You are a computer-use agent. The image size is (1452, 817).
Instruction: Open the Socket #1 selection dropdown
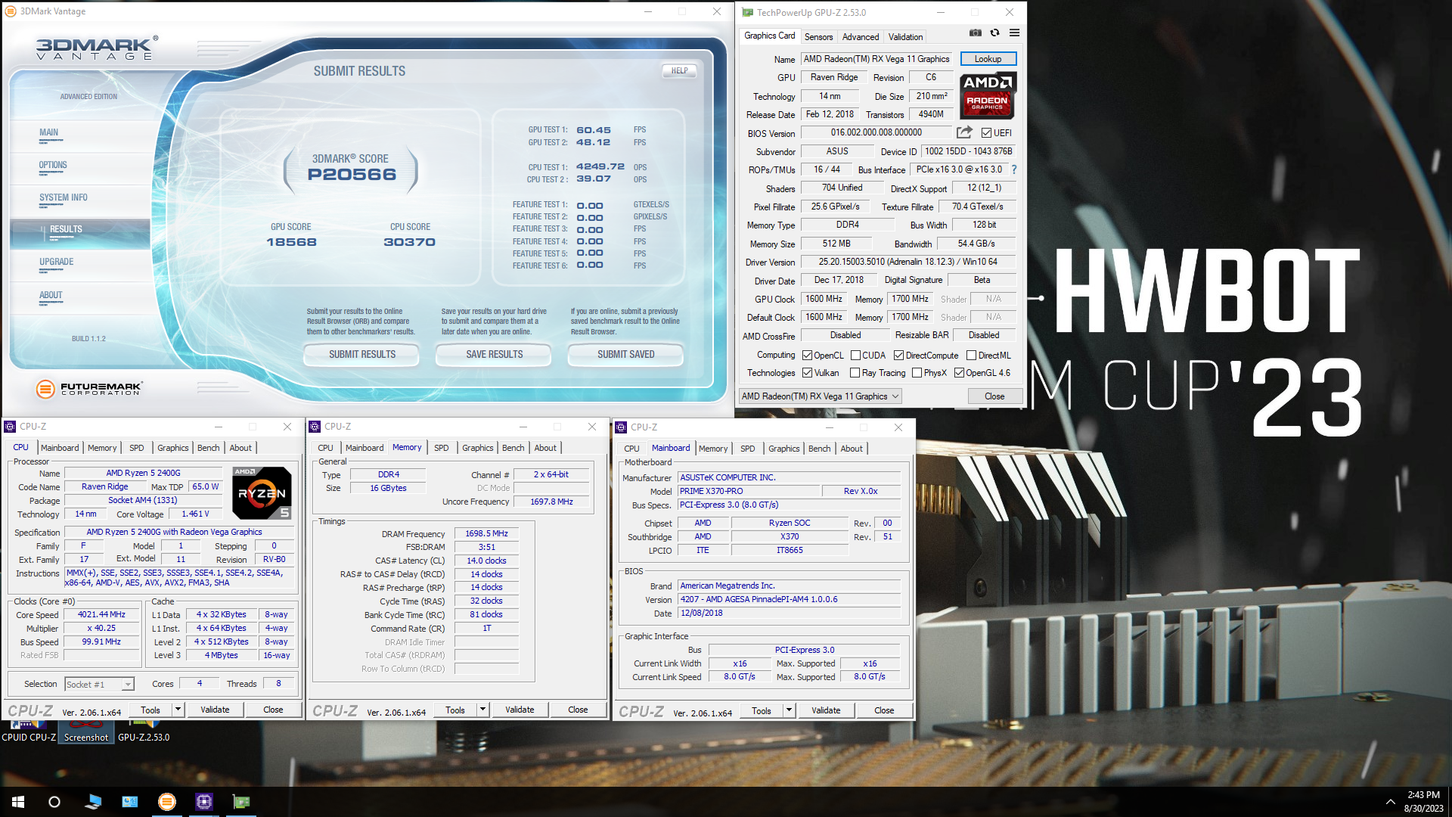pos(99,685)
